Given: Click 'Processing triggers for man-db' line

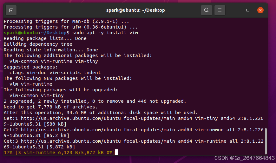Looking at the screenshot, I should [x=66, y=21].
